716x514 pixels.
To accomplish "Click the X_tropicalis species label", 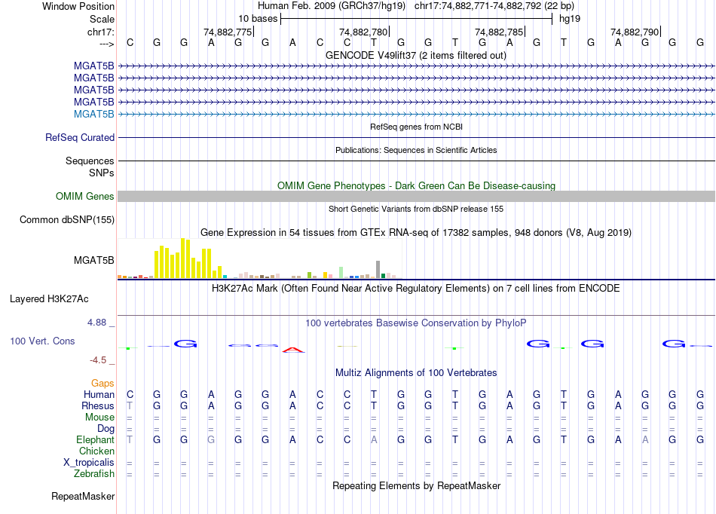I will [x=89, y=463].
